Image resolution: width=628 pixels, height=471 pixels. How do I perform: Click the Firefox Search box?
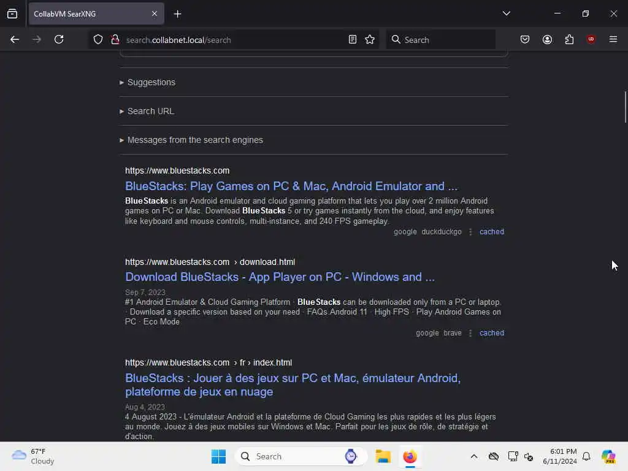point(440,40)
